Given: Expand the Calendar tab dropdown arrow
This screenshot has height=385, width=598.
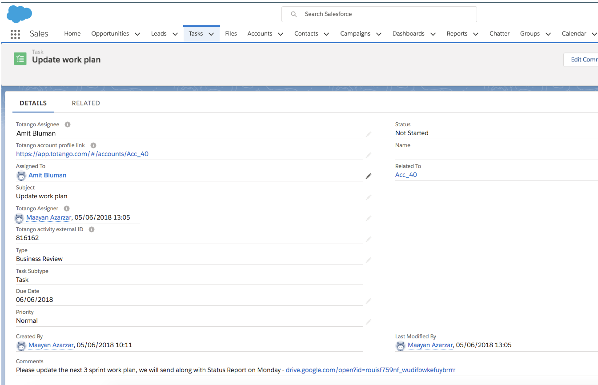Looking at the screenshot, I should 594,34.
